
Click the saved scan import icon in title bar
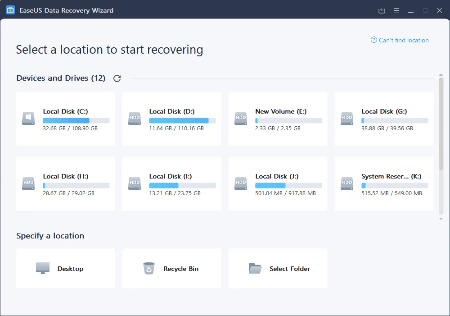click(x=382, y=10)
